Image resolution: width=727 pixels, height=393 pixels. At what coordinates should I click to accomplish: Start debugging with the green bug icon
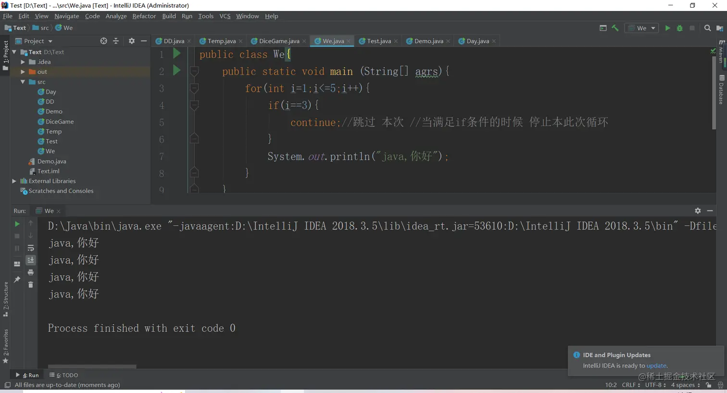click(679, 28)
